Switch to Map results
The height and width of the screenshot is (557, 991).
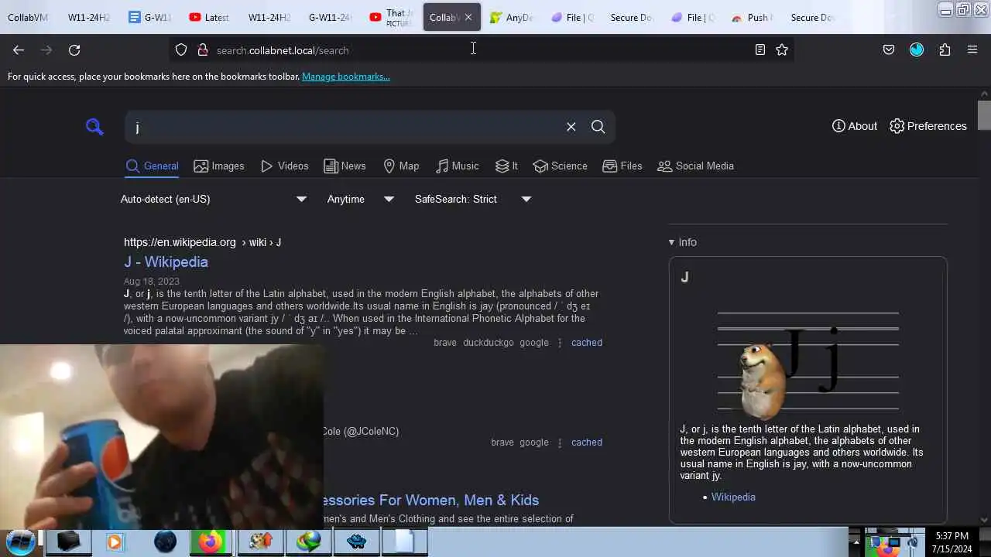pos(401,166)
